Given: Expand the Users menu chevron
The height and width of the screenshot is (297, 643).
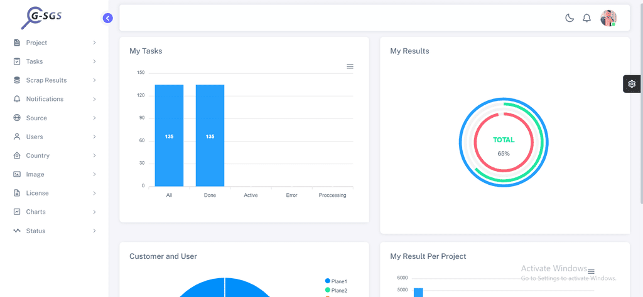Looking at the screenshot, I should 94,137.
